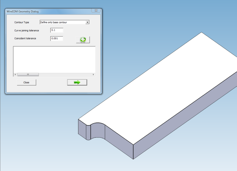
Task: Close the WireEDM Geometry Dialog with X
Action: tap(96, 11)
